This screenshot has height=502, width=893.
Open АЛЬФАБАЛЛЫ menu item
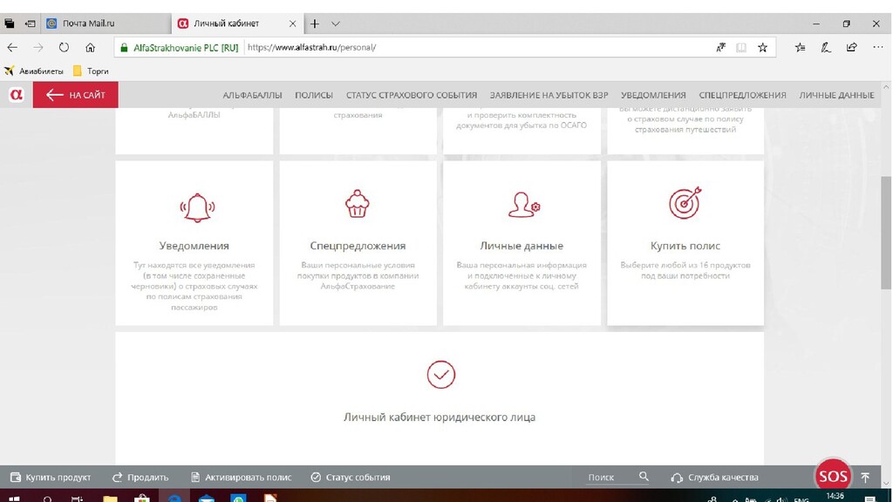[252, 95]
